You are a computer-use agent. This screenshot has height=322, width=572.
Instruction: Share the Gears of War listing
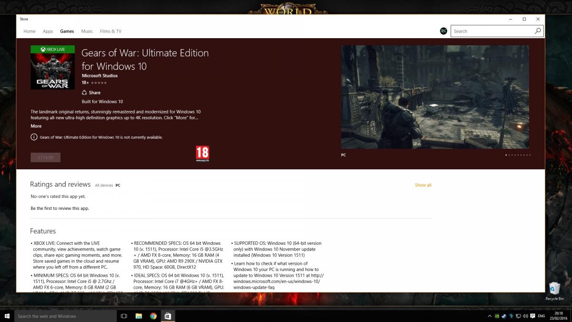[x=91, y=93]
